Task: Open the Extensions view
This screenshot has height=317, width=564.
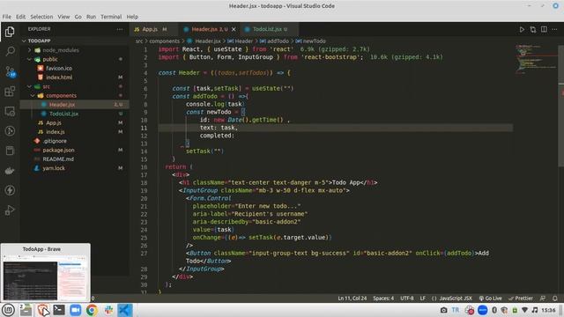Action: point(10,92)
